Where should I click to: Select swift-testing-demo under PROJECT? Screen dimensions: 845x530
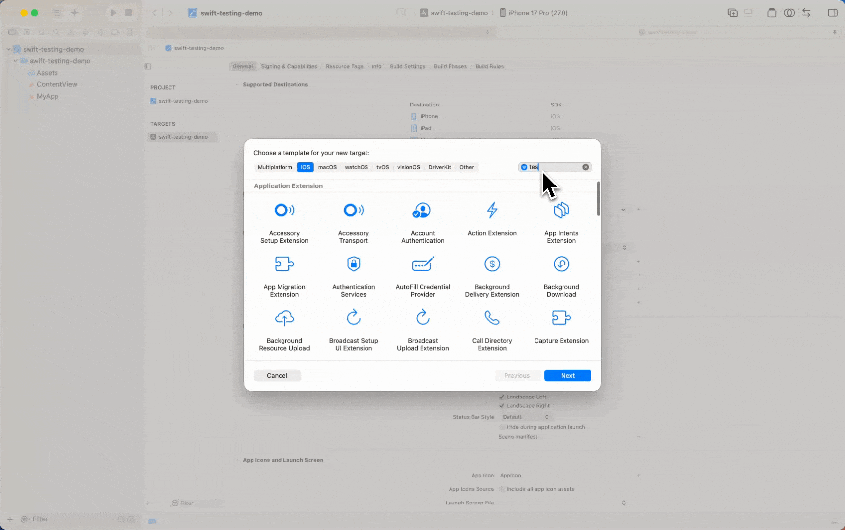click(x=182, y=101)
